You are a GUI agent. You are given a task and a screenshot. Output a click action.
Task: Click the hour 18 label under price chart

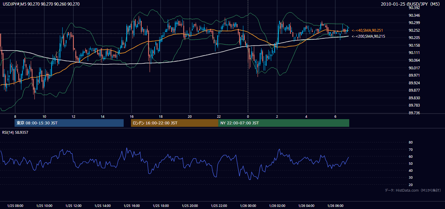coord(161,116)
